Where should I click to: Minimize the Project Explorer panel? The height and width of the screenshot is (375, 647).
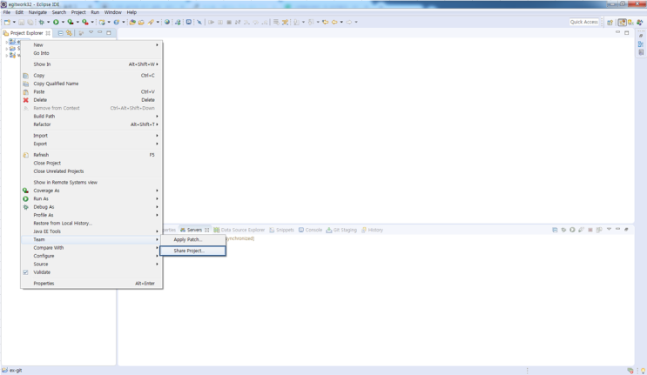click(100, 32)
